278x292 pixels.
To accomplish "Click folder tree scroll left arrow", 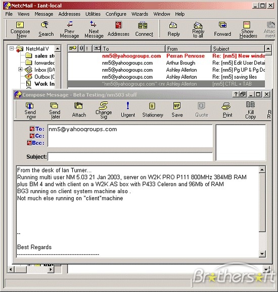I will (11, 269).
